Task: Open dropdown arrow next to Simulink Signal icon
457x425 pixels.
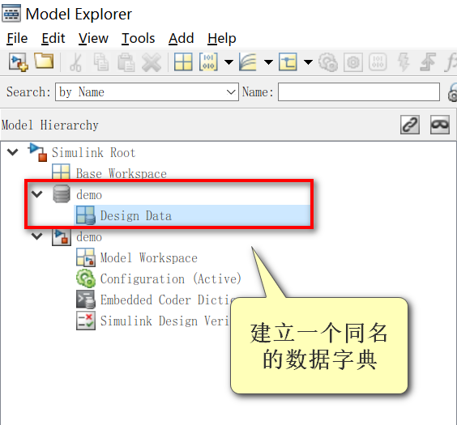Action: click(268, 62)
